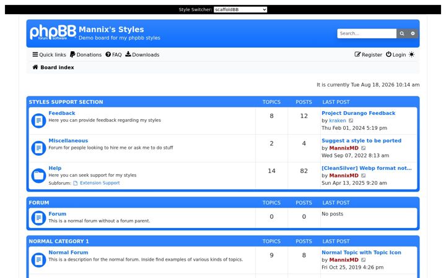Open the Feedback forum
This screenshot has width=446, height=278.
pyautogui.click(x=62, y=113)
